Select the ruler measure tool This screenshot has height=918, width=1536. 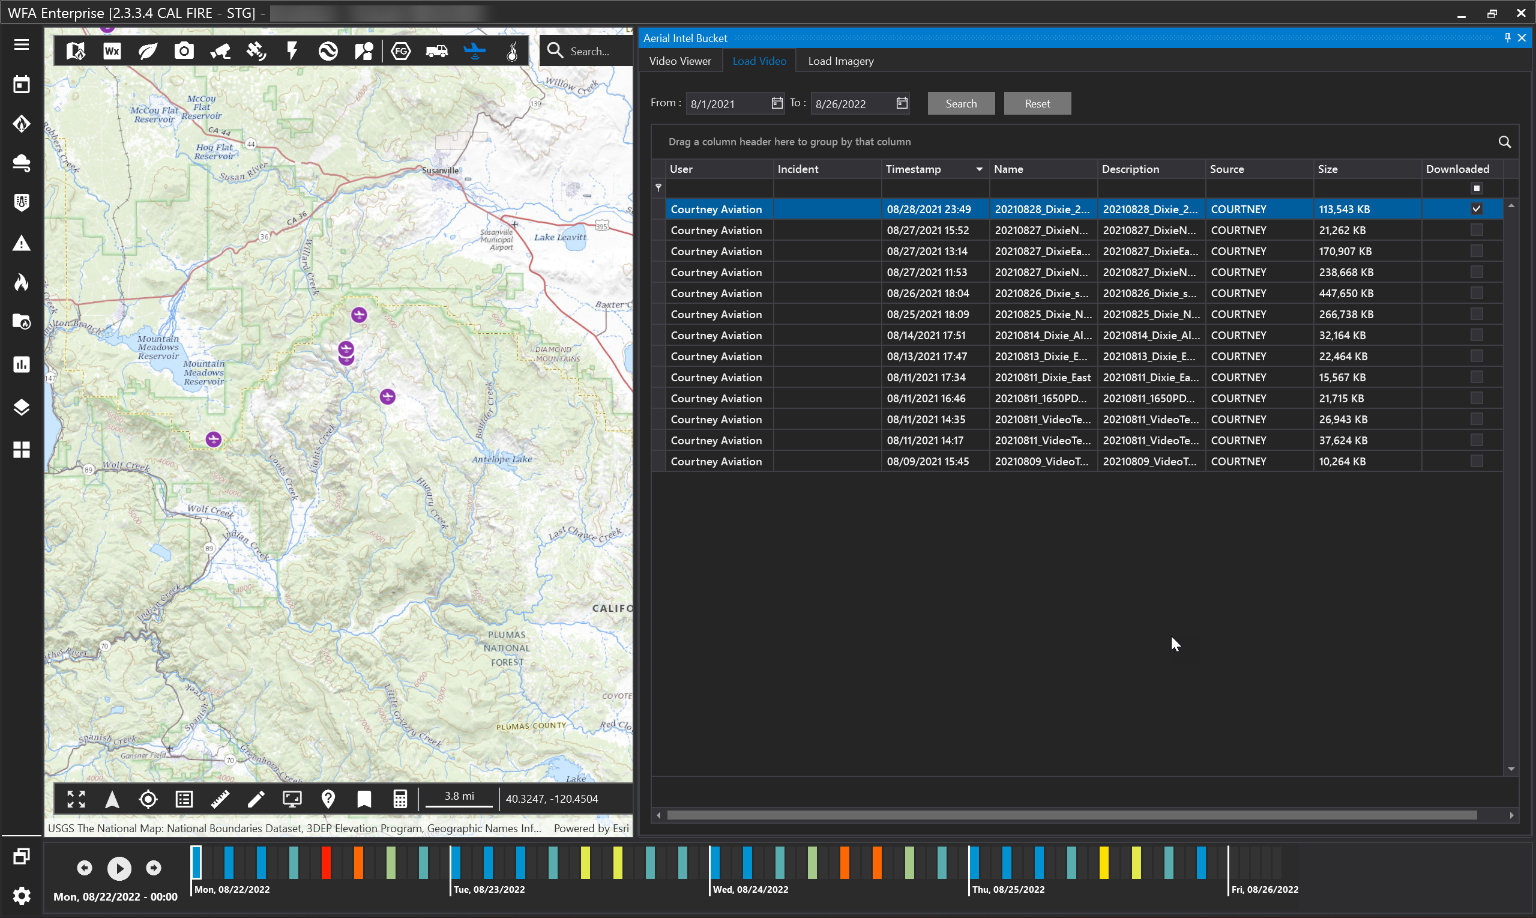pyautogui.click(x=220, y=799)
